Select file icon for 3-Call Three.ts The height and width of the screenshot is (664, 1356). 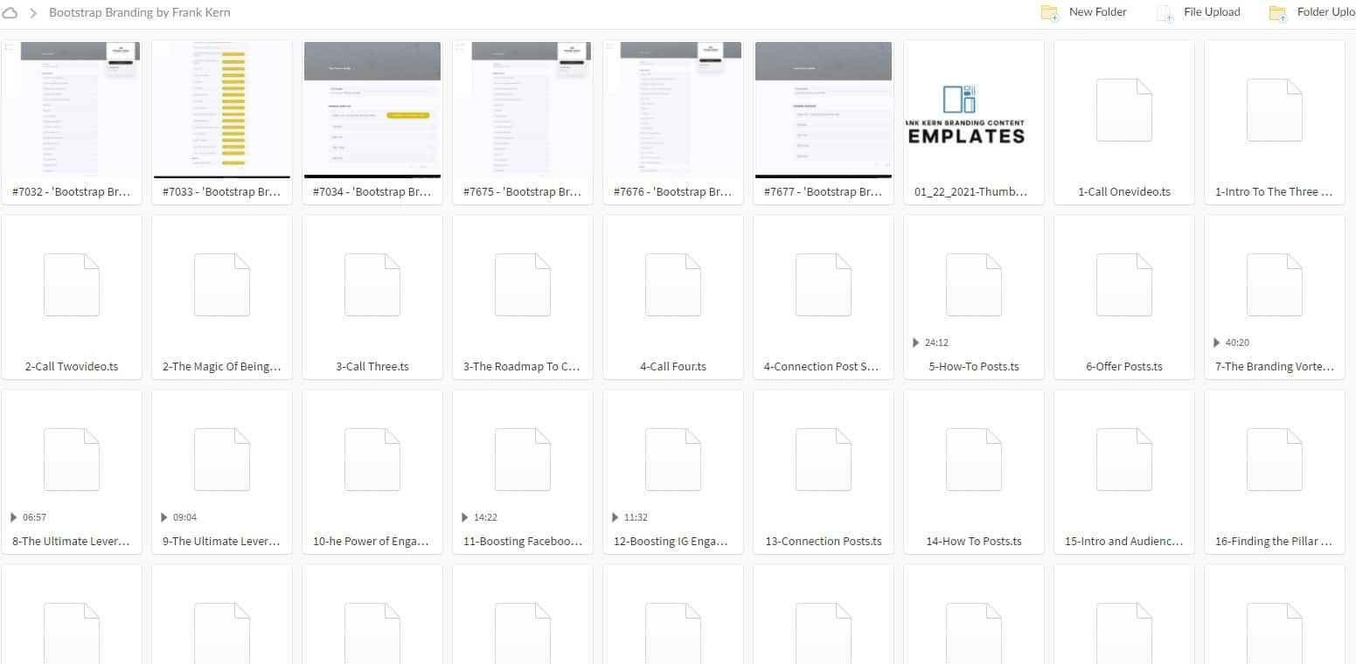pyautogui.click(x=372, y=284)
